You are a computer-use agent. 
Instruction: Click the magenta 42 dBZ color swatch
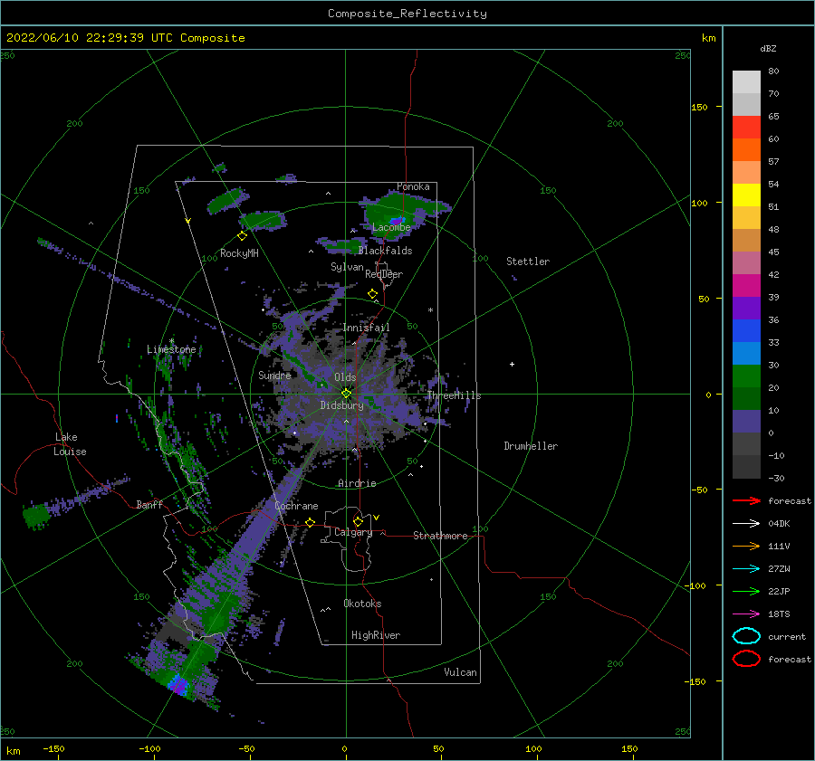[x=746, y=285]
